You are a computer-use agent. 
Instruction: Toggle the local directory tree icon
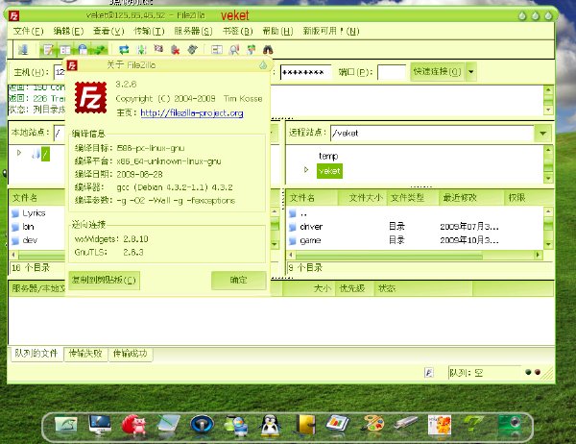[65, 50]
